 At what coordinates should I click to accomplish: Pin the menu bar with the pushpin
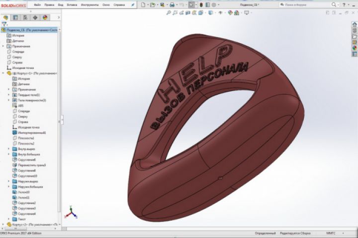[133, 4]
